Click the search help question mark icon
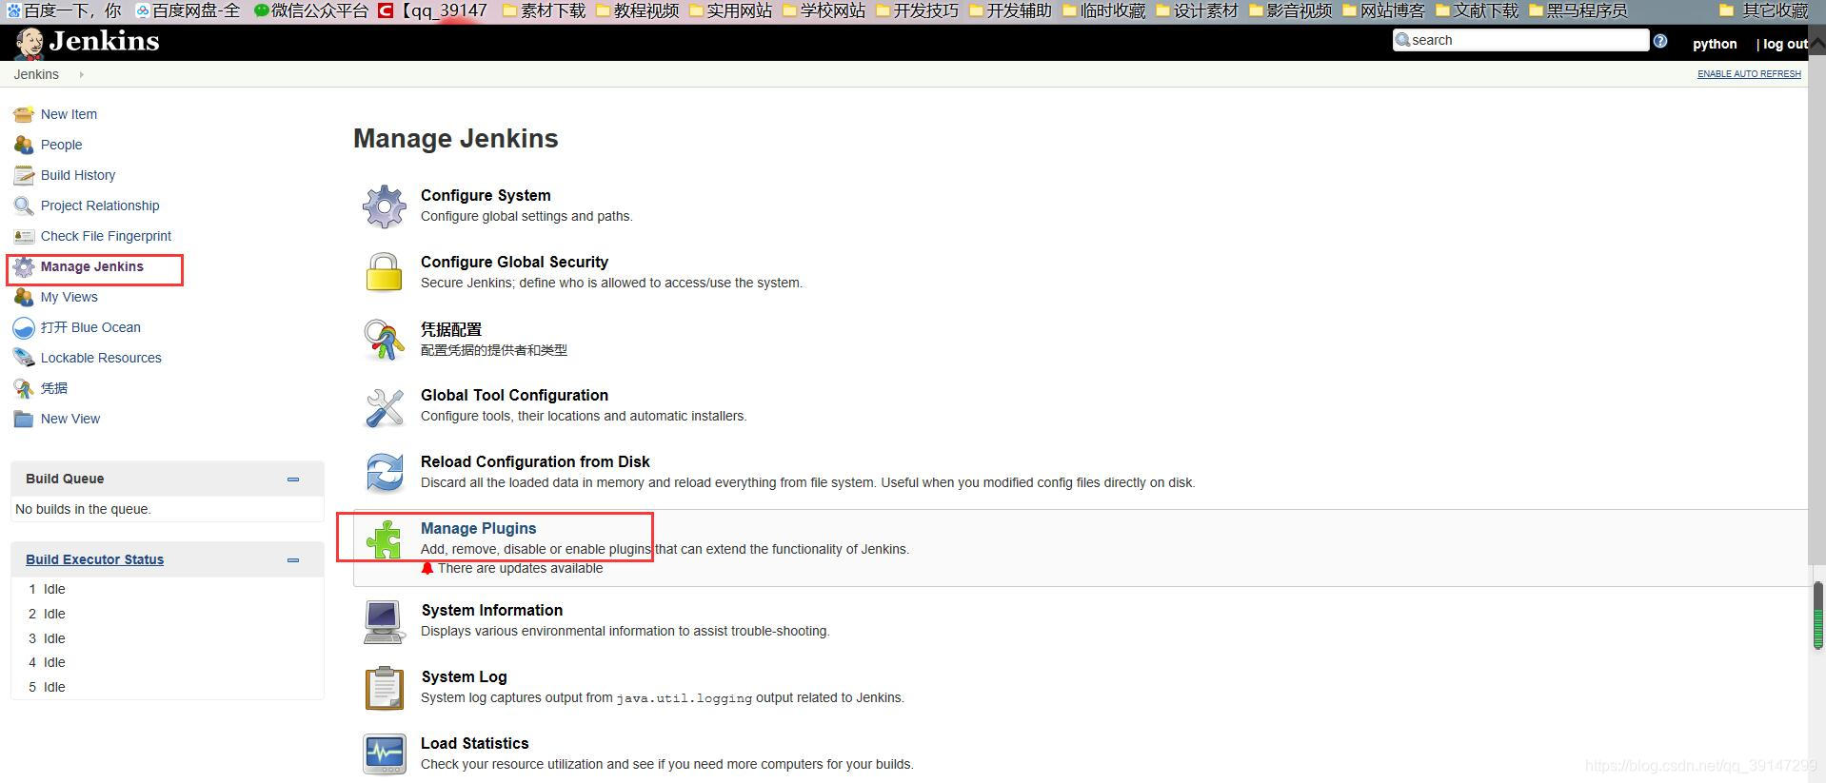Screen dimensions: 1826x783 tap(1660, 41)
